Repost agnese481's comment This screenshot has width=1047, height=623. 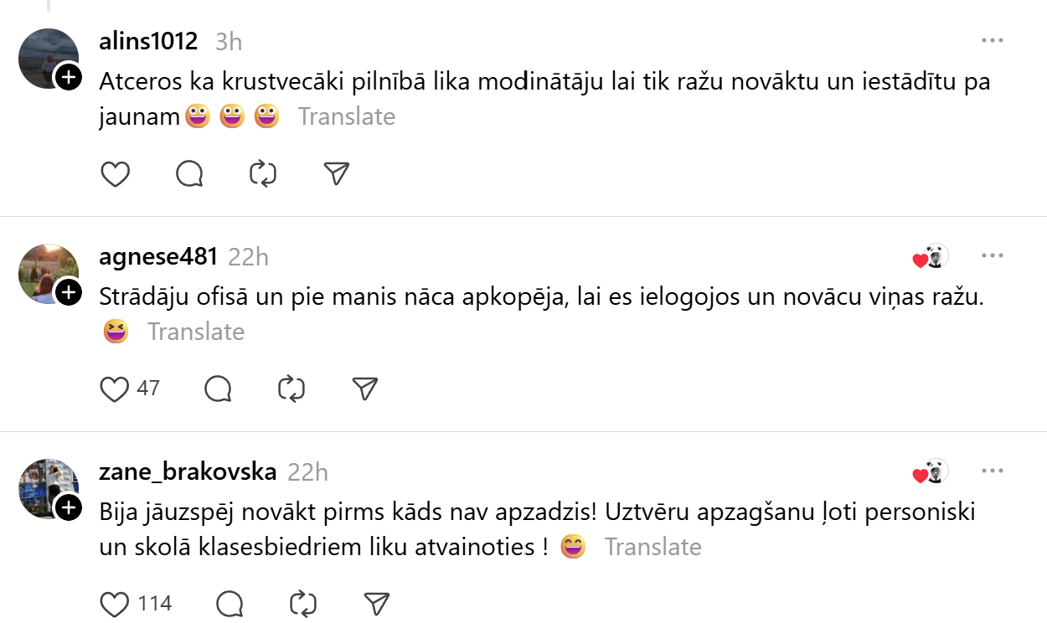[291, 389]
